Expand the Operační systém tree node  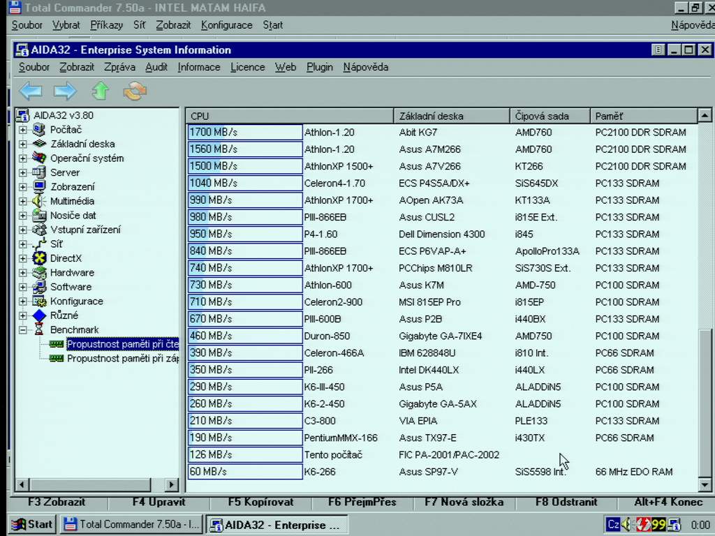point(23,158)
